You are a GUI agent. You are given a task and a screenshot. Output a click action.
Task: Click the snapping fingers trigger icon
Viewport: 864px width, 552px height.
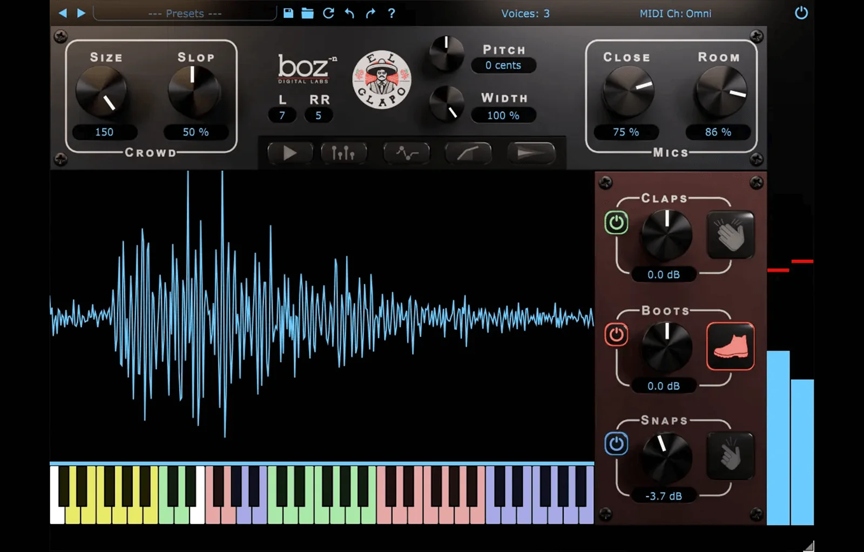tap(730, 455)
